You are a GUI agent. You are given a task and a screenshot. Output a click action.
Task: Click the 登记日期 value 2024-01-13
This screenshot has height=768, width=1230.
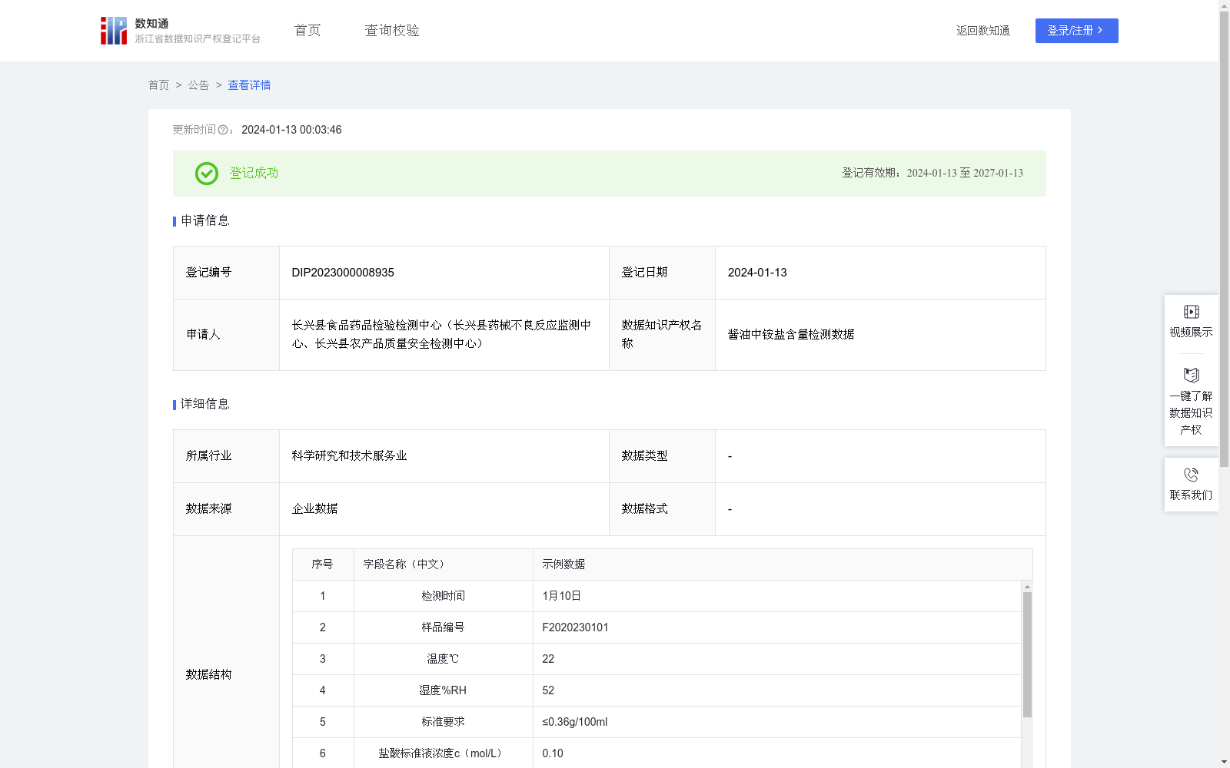(x=757, y=273)
